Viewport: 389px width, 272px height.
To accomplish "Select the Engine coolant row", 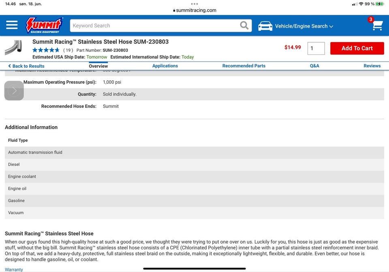I will (x=194, y=177).
